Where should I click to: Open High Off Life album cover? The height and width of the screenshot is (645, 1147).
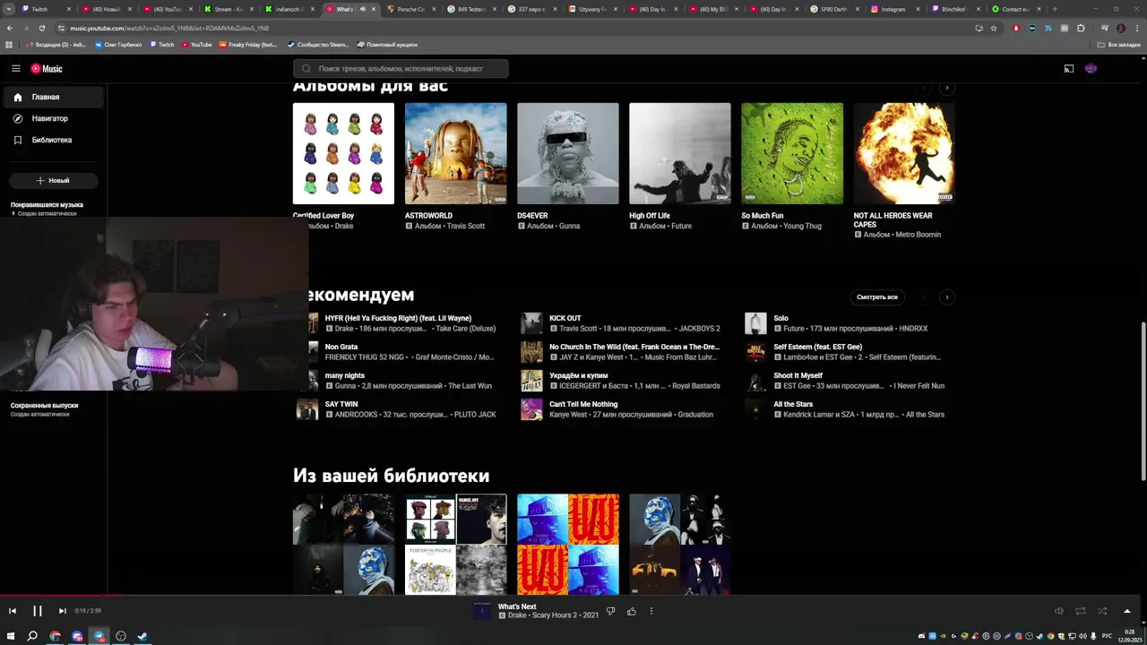679,153
